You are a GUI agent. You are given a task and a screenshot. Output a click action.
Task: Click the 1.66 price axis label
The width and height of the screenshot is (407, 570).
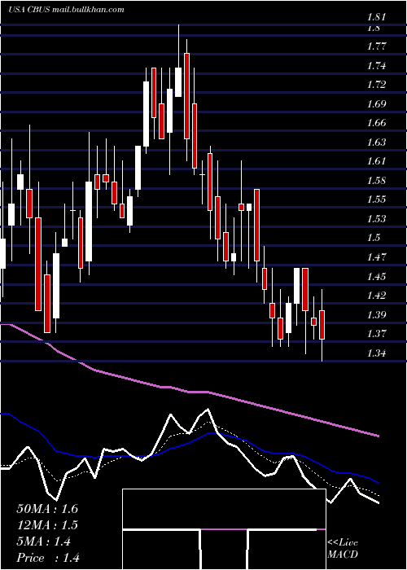point(376,123)
